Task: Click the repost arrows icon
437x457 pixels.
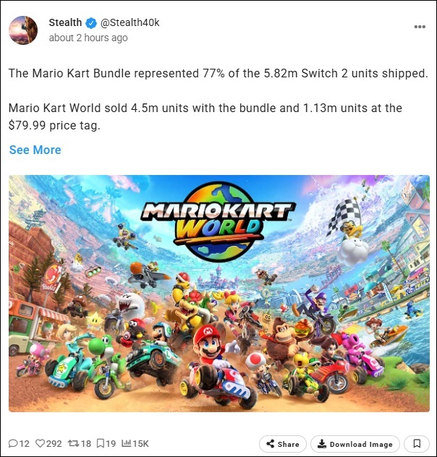Action: click(x=73, y=443)
